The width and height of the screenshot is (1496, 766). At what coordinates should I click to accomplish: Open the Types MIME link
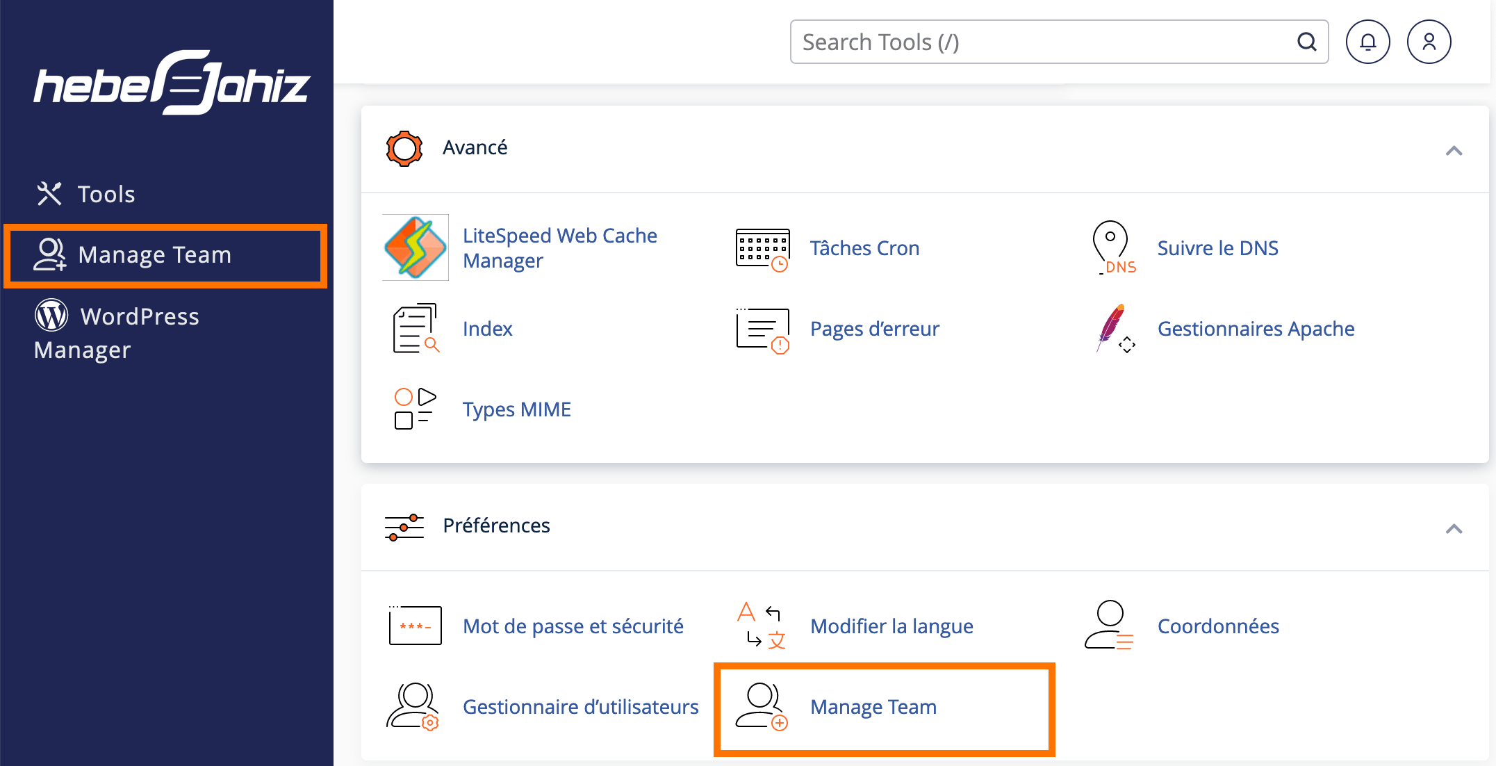[516, 409]
